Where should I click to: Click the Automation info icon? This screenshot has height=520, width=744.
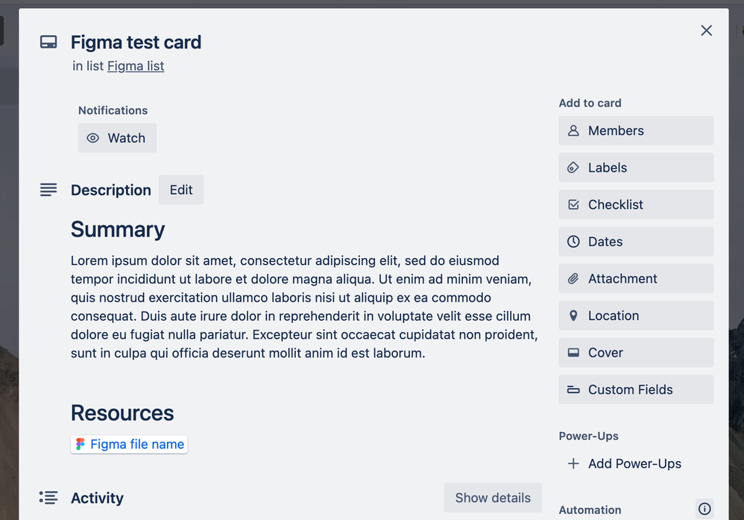[704, 509]
